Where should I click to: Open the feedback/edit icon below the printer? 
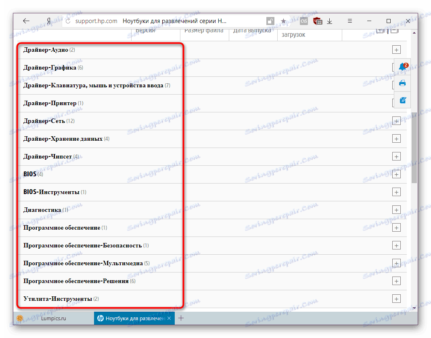(x=402, y=100)
